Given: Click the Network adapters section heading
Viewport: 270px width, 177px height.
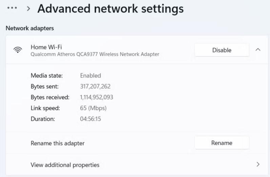Looking at the screenshot, I should pos(30,28).
